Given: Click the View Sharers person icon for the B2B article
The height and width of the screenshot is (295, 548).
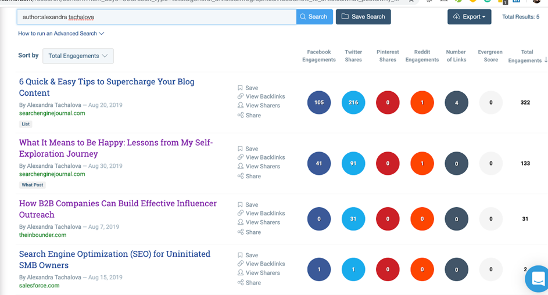Looking at the screenshot, I should click(240, 222).
